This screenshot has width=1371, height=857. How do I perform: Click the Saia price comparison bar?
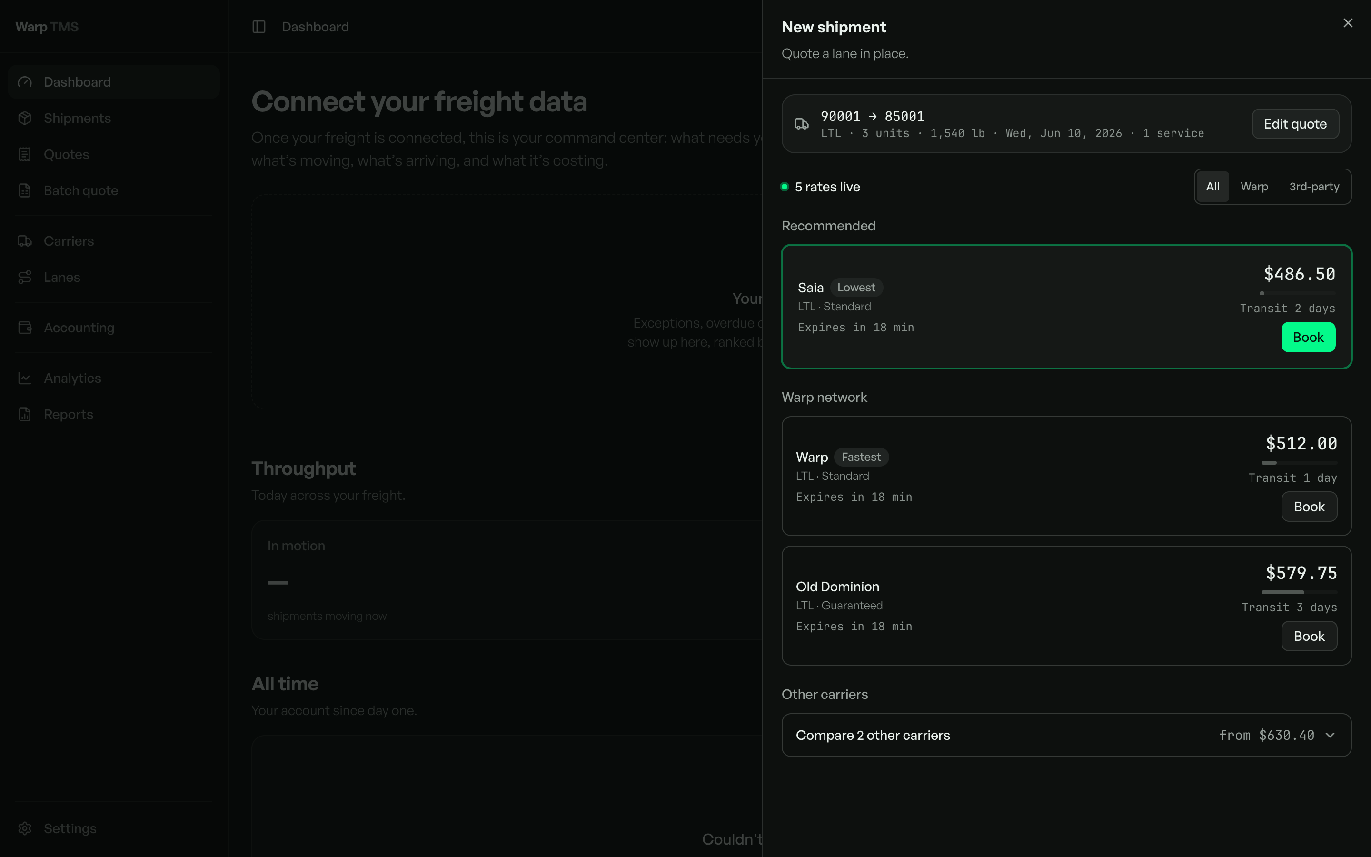[1298, 294]
